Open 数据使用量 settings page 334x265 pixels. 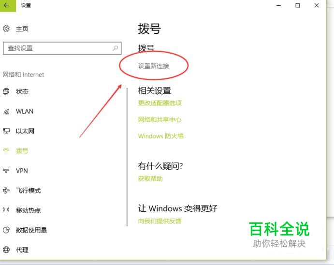(x=31, y=230)
